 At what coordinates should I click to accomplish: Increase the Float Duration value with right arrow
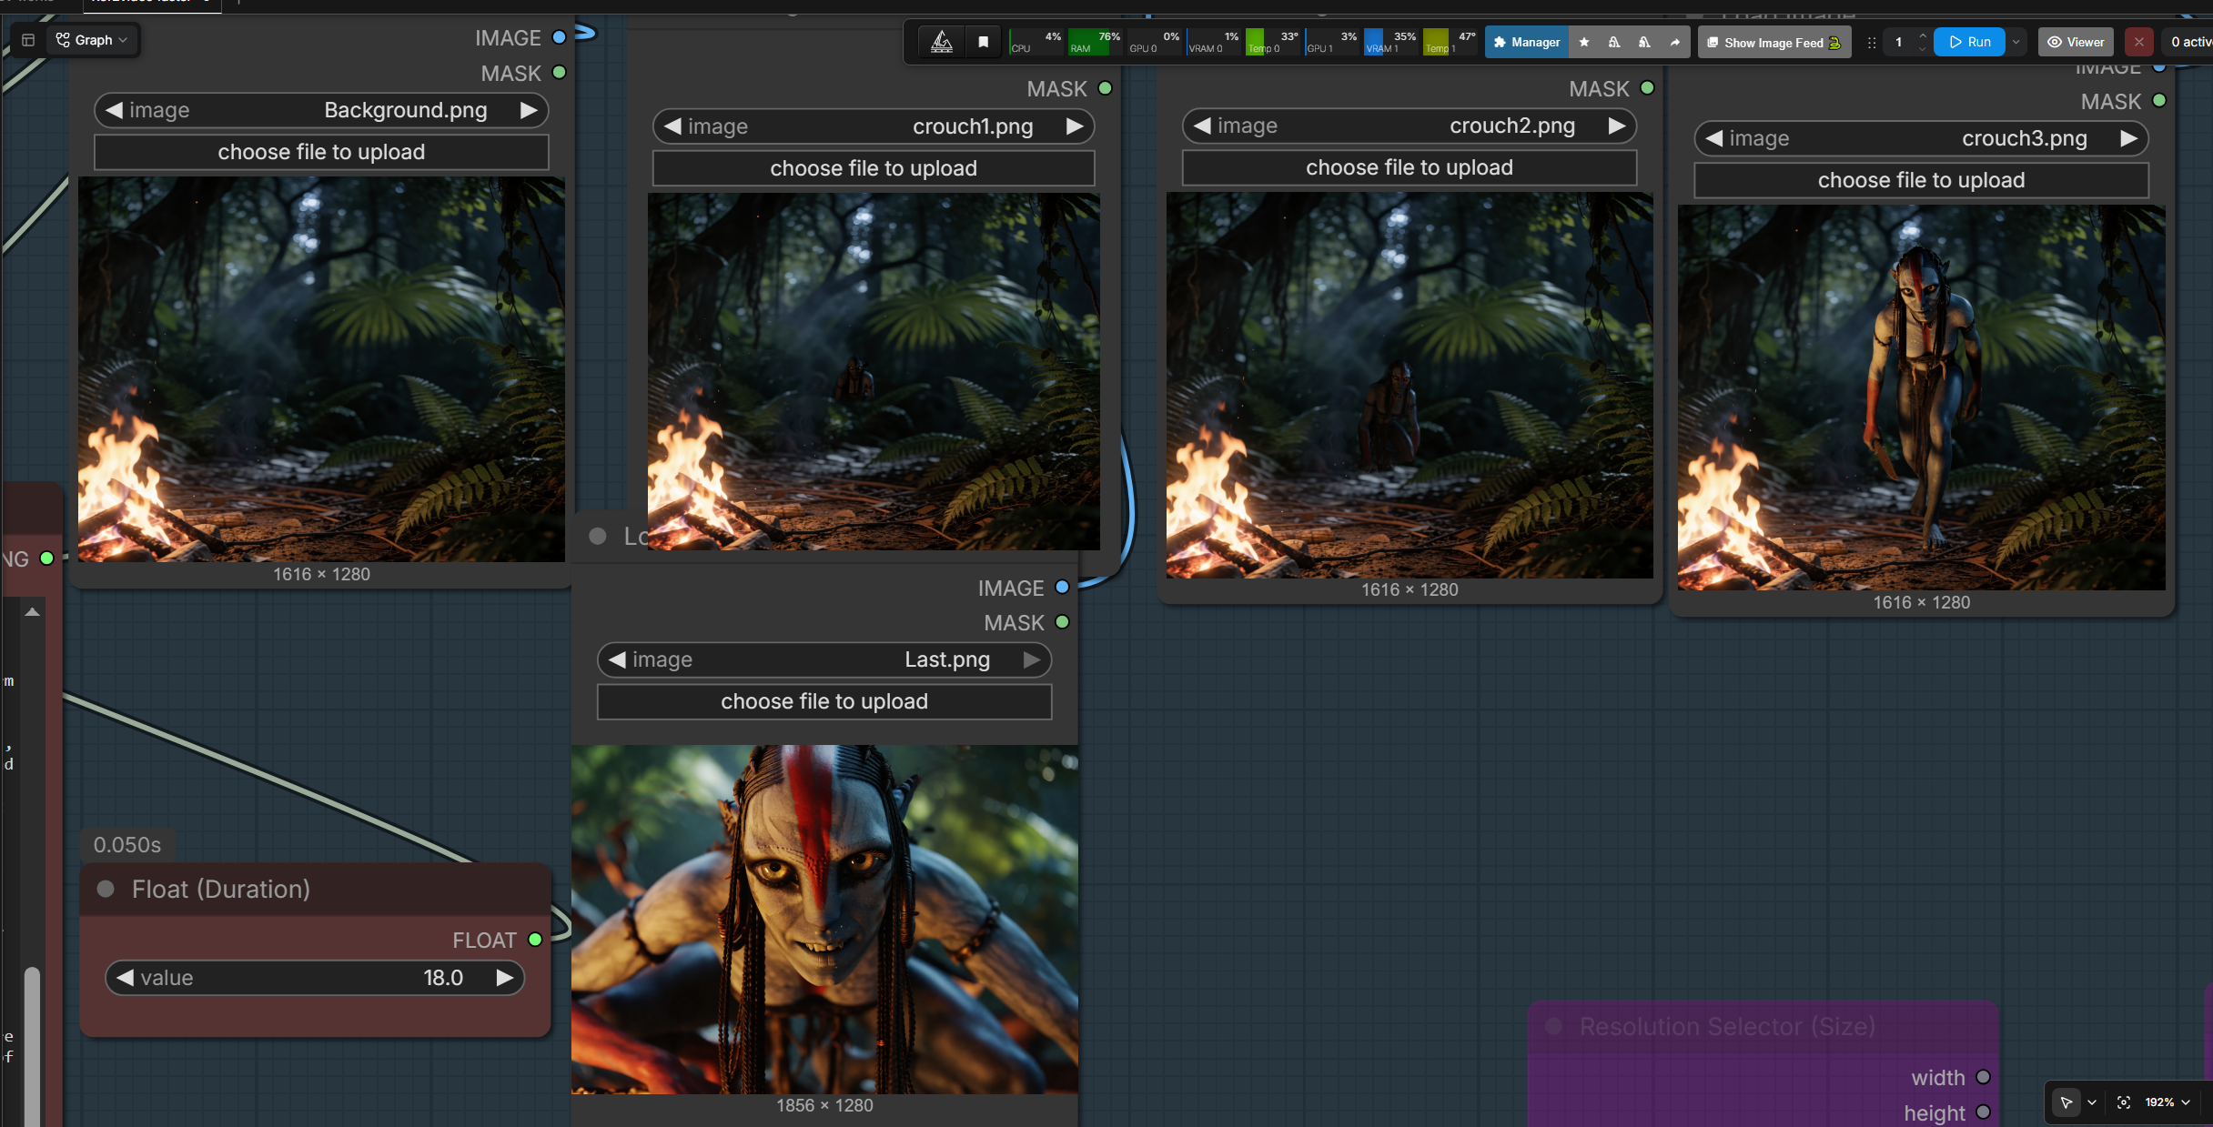click(504, 978)
